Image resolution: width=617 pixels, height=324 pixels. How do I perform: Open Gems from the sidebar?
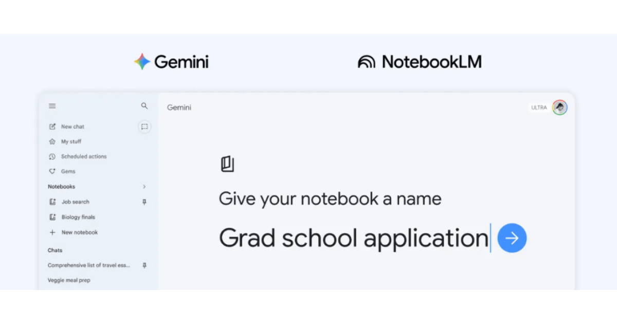tap(68, 171)
